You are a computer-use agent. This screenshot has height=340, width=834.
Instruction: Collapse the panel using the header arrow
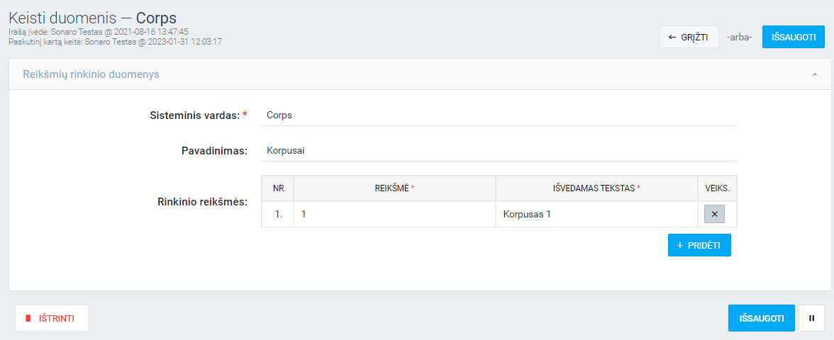[x=815, y=74]
